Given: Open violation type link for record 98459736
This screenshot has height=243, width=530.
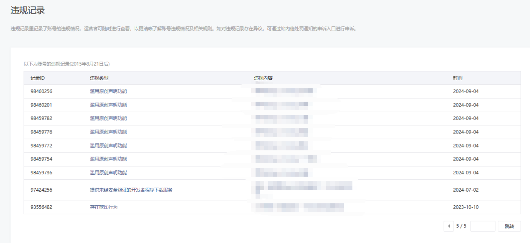Looking at the screenshot, I should (x=108, y=173).
